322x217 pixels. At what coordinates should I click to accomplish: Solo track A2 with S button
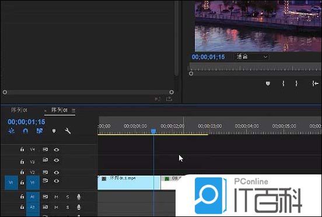coord(68,207)
